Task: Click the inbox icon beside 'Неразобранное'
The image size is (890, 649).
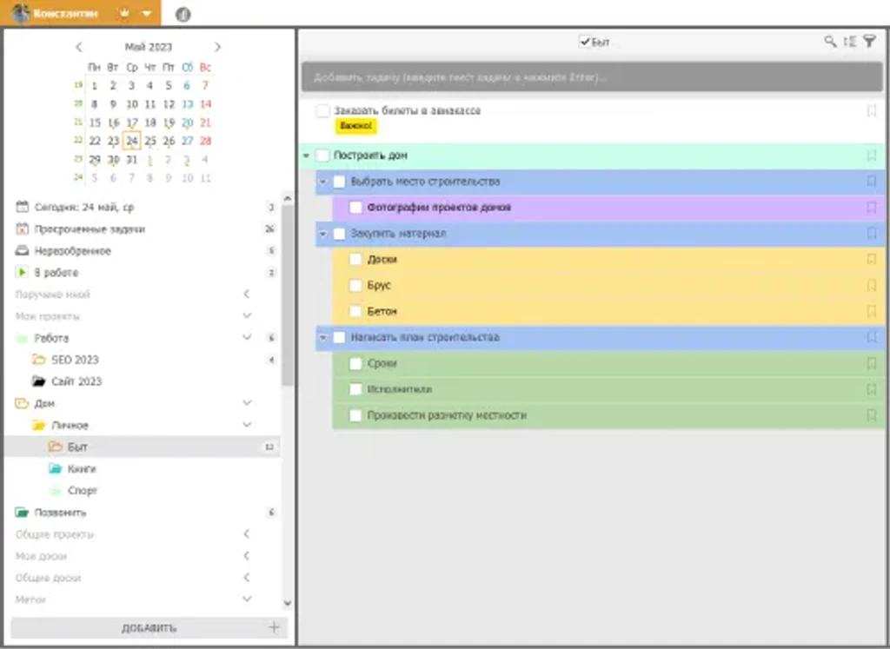Action: pyautogui.click(x=22, y=250)
